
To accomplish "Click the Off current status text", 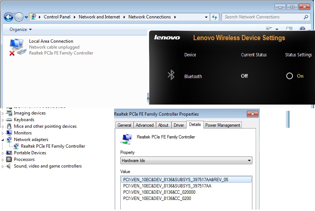I will (x=244, y=76).
